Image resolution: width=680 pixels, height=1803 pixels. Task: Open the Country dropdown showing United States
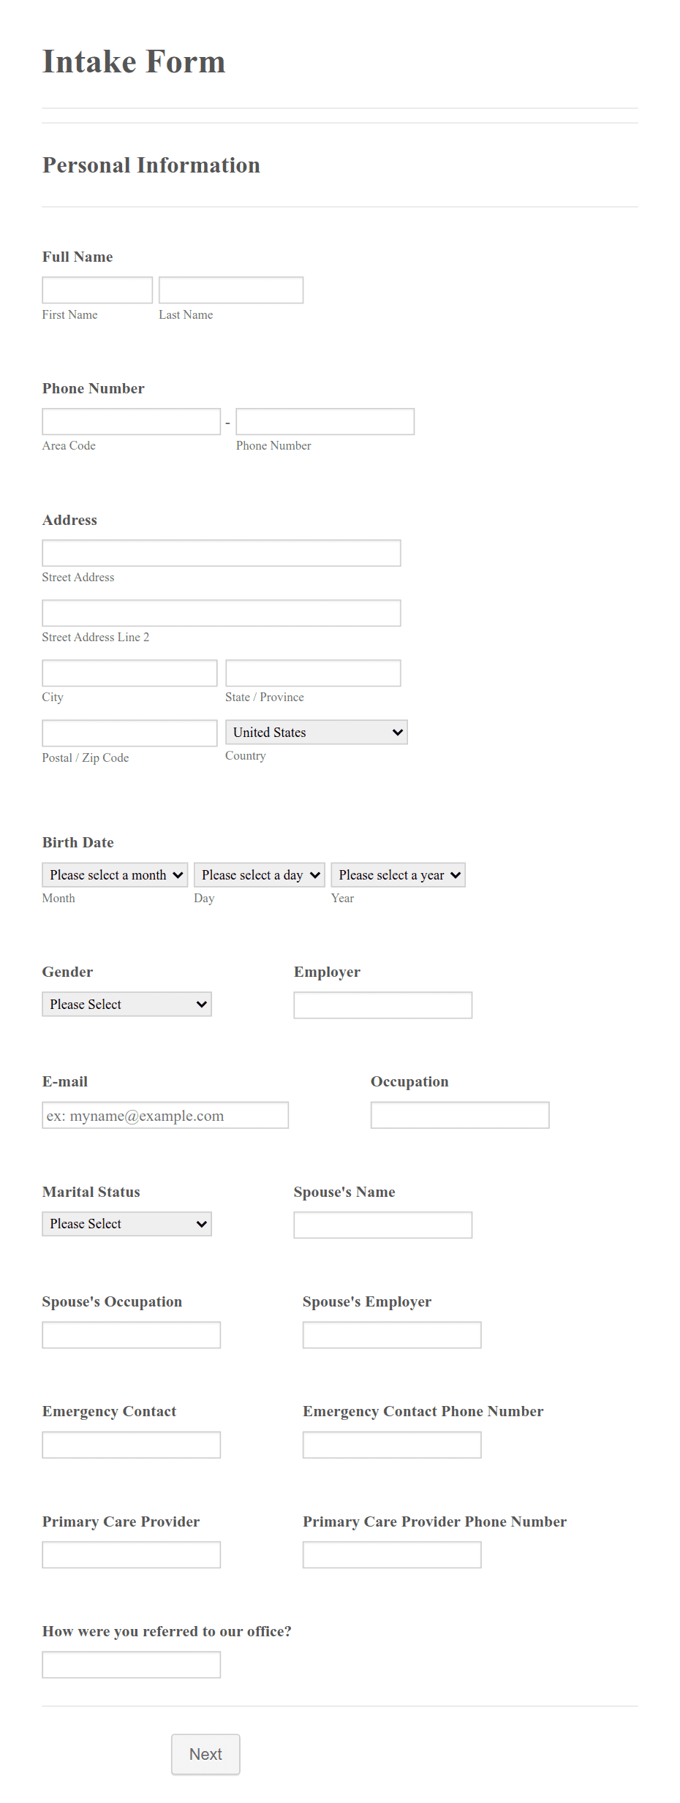(x=316, y=732)
